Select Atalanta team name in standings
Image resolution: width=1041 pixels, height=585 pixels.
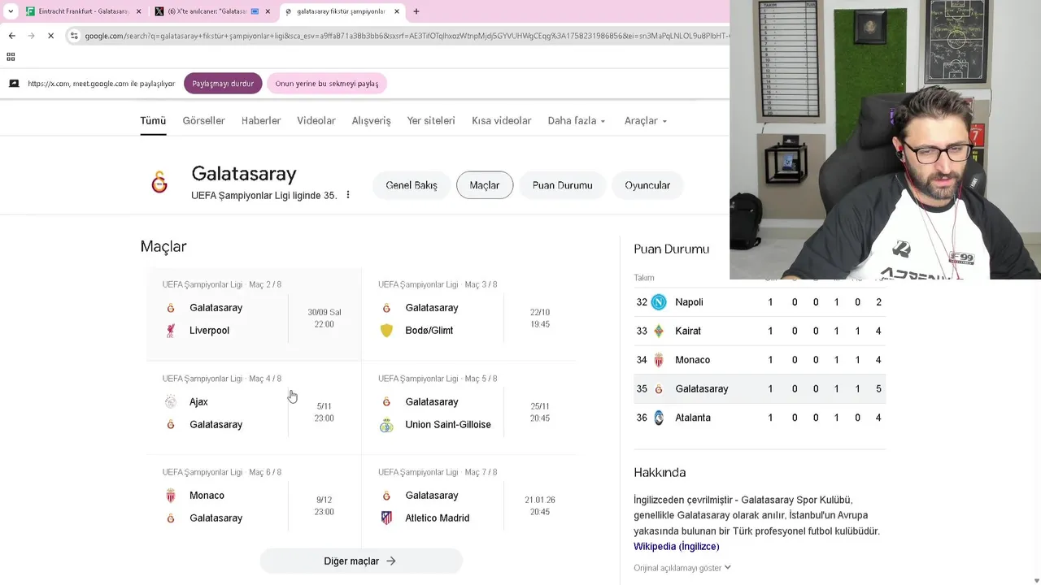[x=692, y=418]
